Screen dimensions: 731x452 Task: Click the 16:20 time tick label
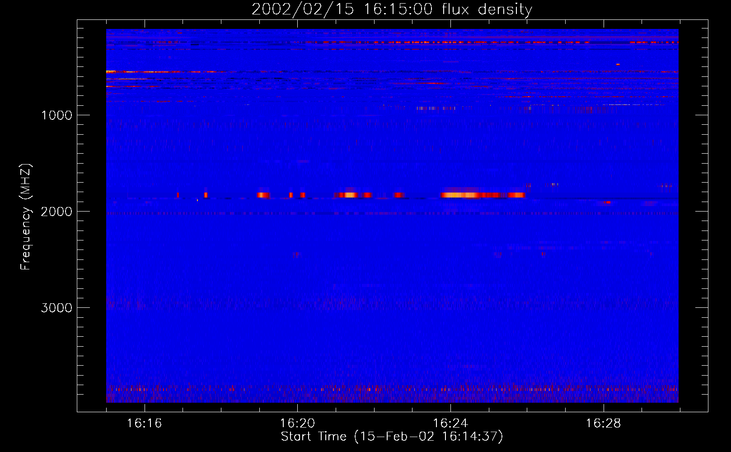point(297,424)
